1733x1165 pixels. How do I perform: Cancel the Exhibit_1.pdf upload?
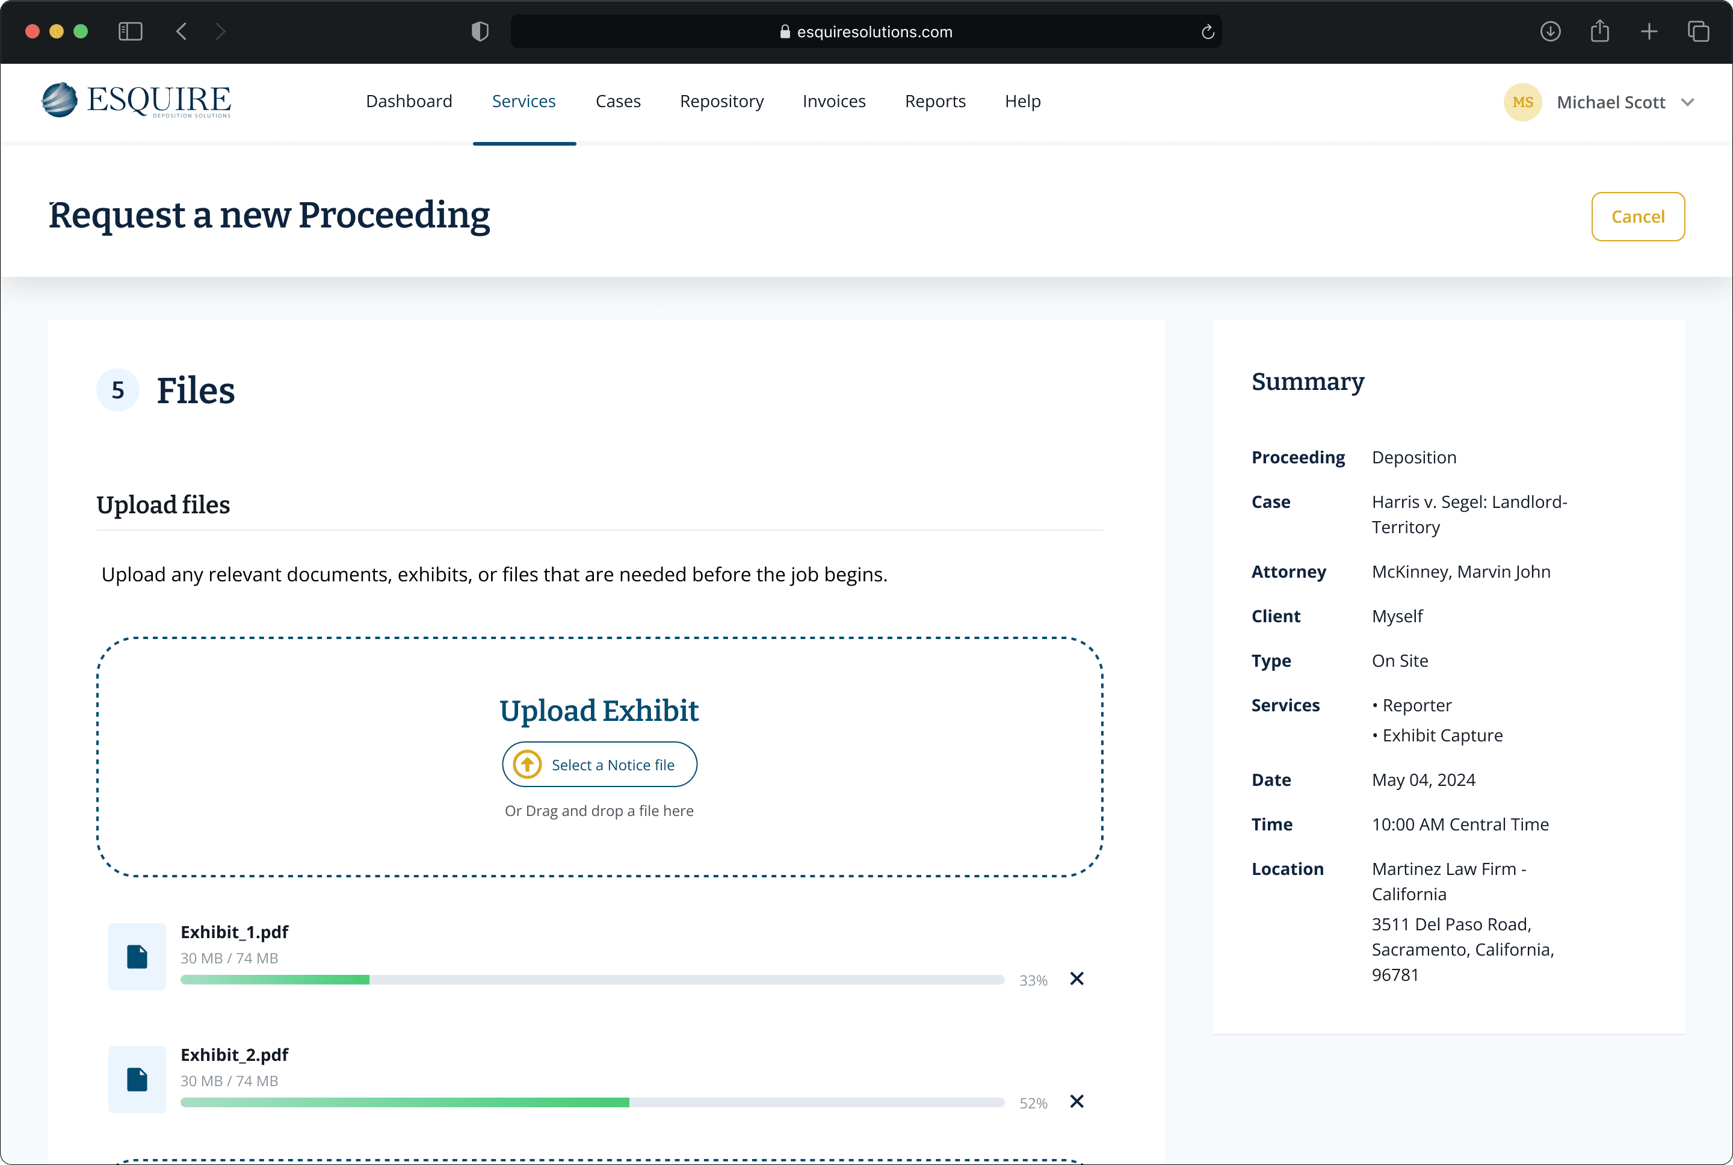tap(1077, 978)
